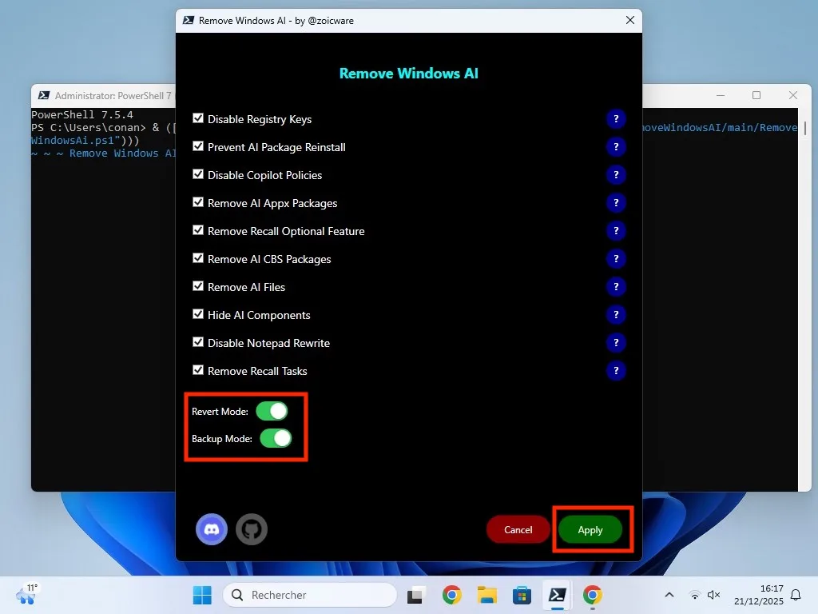Uncheck Prevent AI Package Reinstall
818x614 pixels.
click(x=198, y=146)
